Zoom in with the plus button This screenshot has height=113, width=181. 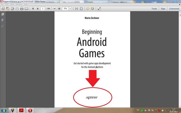coord(59,9)
